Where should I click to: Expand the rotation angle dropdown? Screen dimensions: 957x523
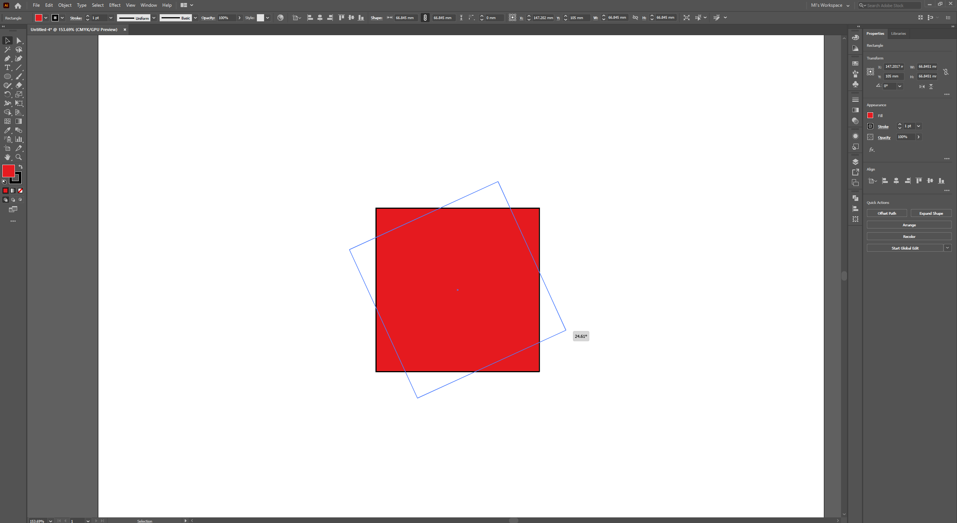(900, 86)
